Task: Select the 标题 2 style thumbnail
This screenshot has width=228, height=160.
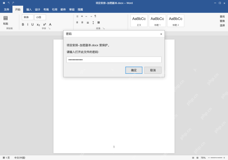Action: 175,20
